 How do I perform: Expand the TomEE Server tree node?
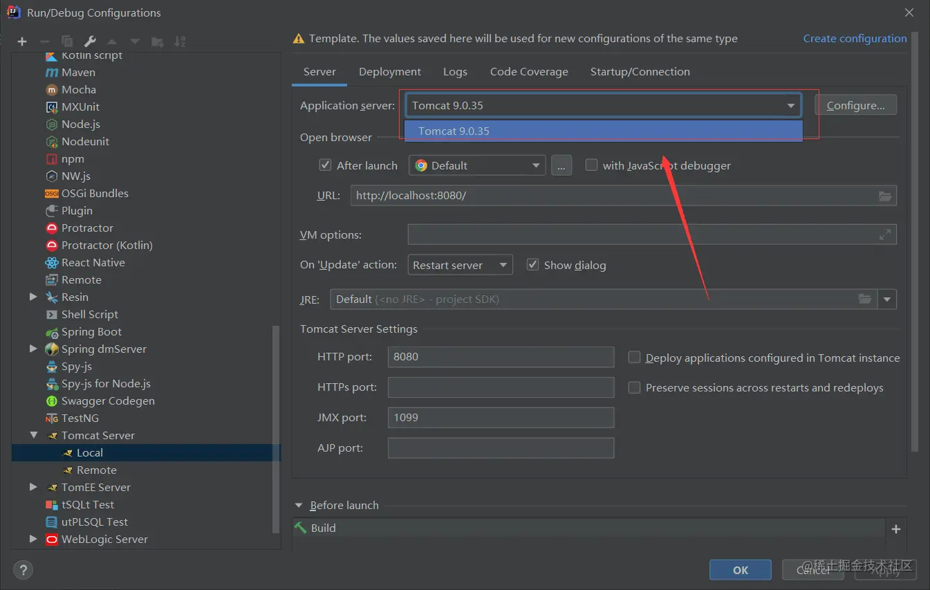coord(33,487)
